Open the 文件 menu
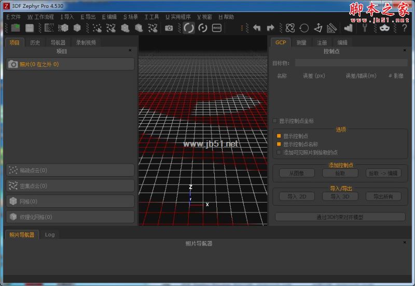The image size is (415, 286). (13, 17)
